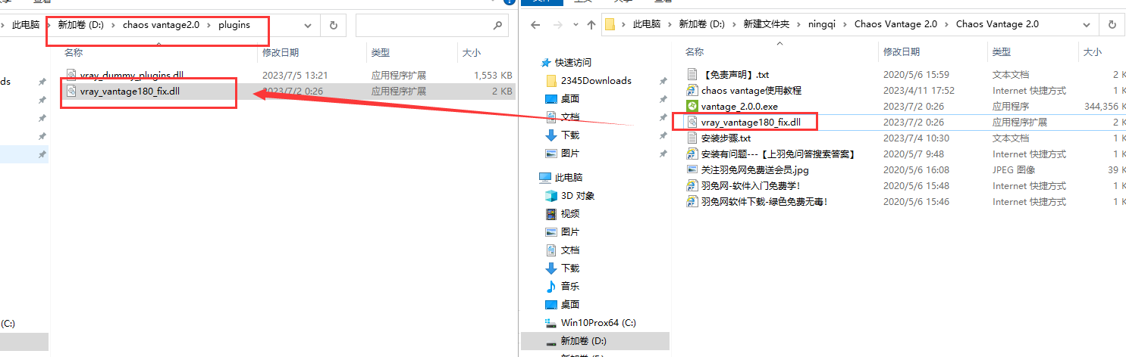Screen dimensions: 1126x357
Task: Select 安装步骤.txt file
Action: point(726,138)
